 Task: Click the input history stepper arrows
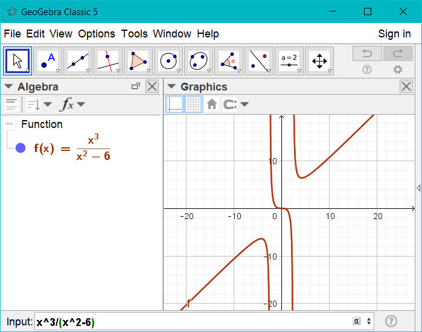369,321
